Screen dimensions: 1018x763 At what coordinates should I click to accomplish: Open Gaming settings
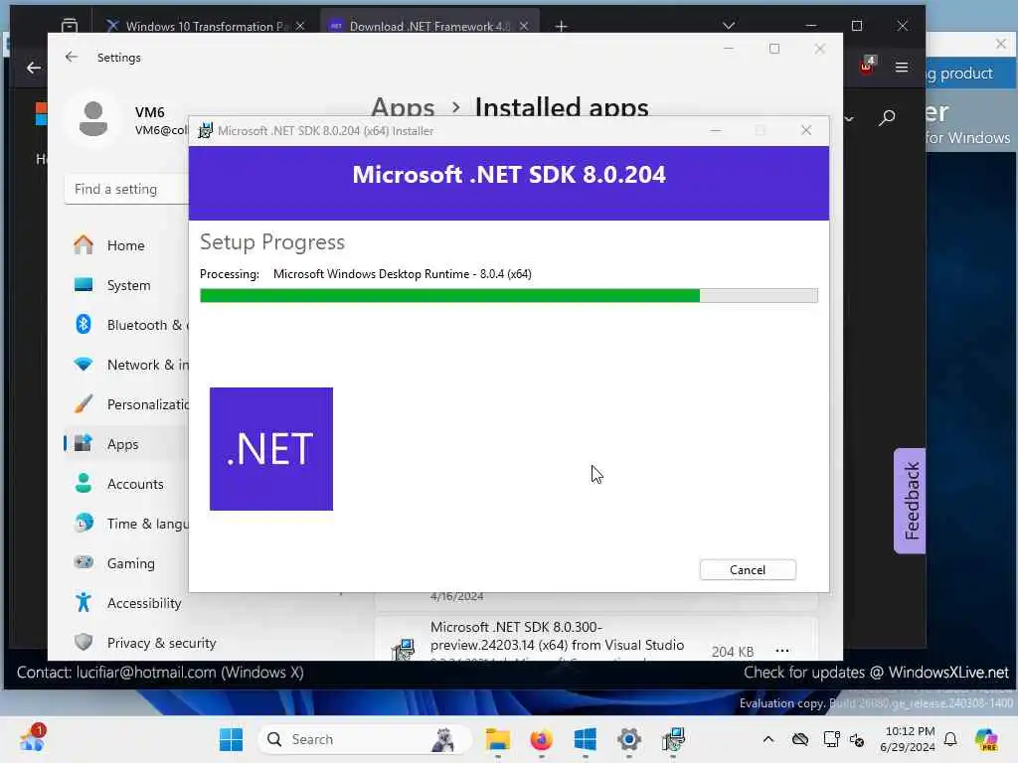[x=126, y=563]
